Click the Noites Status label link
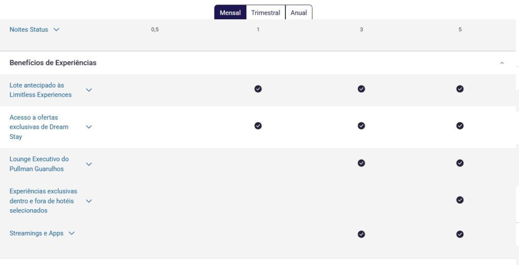Image resolution: width=519 pixels, height=265 pixels. pos(29,29)
